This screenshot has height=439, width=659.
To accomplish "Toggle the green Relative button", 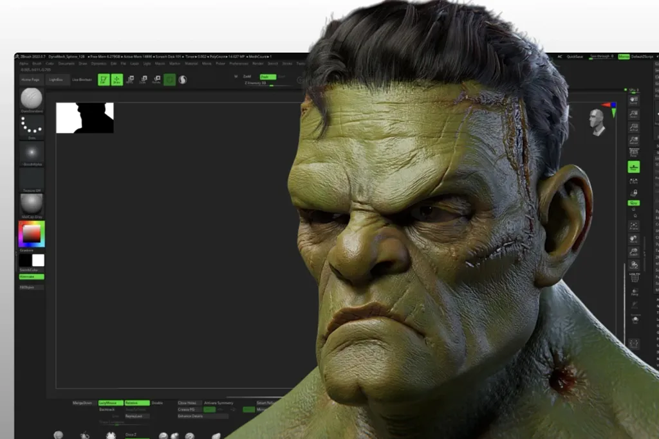I will pyautogui.click(x=137, y=403).
